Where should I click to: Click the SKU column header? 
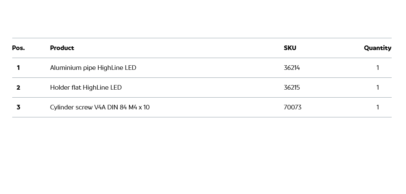coord(290,48)
